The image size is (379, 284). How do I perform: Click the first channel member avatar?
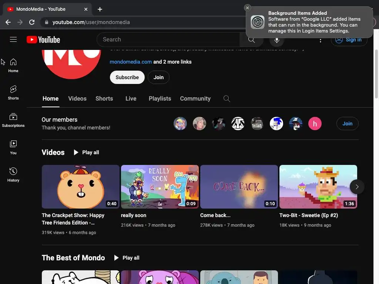tap(180, 124)
